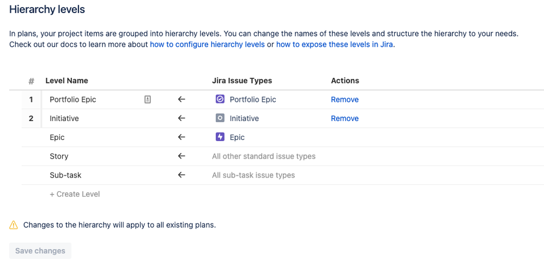Click the # column header
This screenshot has height=274, width=544.
pos(31,81)
